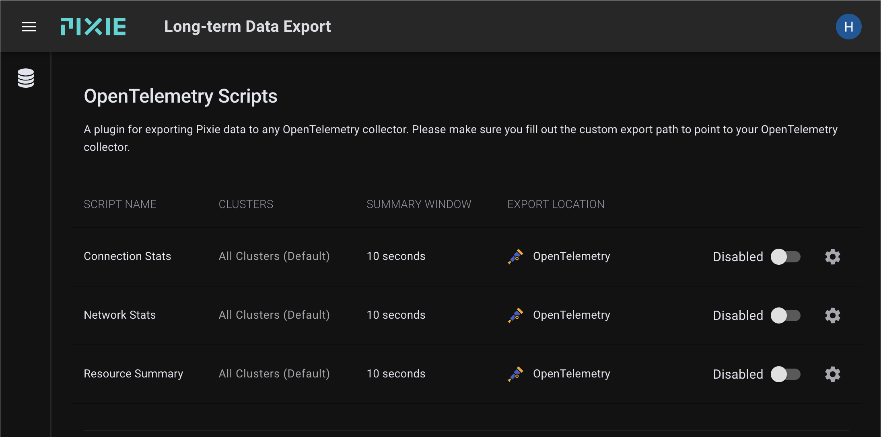Click the Pixie logo

tap(93, 27)
